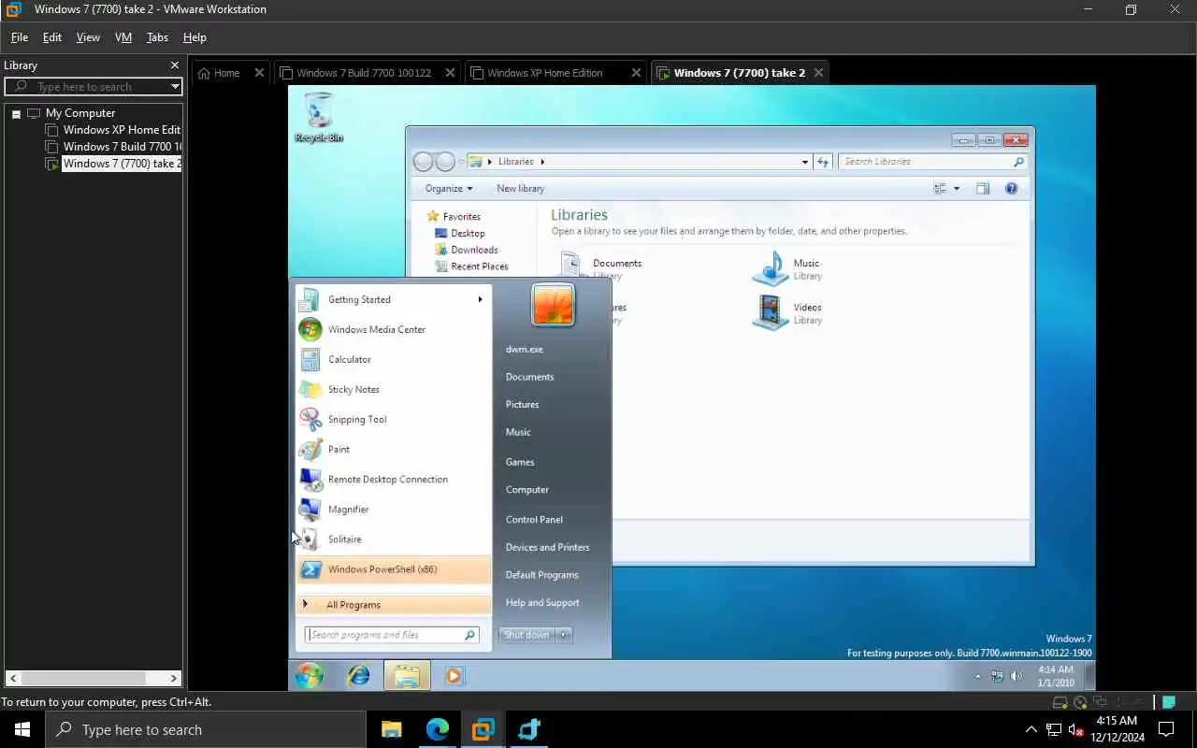Open Windows Explorer from the Windows 7 taskbar
Viewport: 1197px width, 748px height.
click(x=407, y=675)
